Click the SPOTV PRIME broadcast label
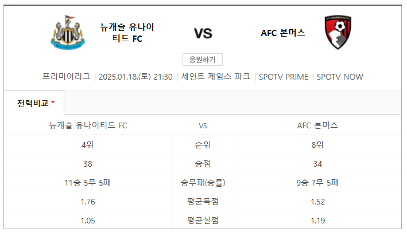The height and width of the screenshot is (232, 407). tap(284, 77)
